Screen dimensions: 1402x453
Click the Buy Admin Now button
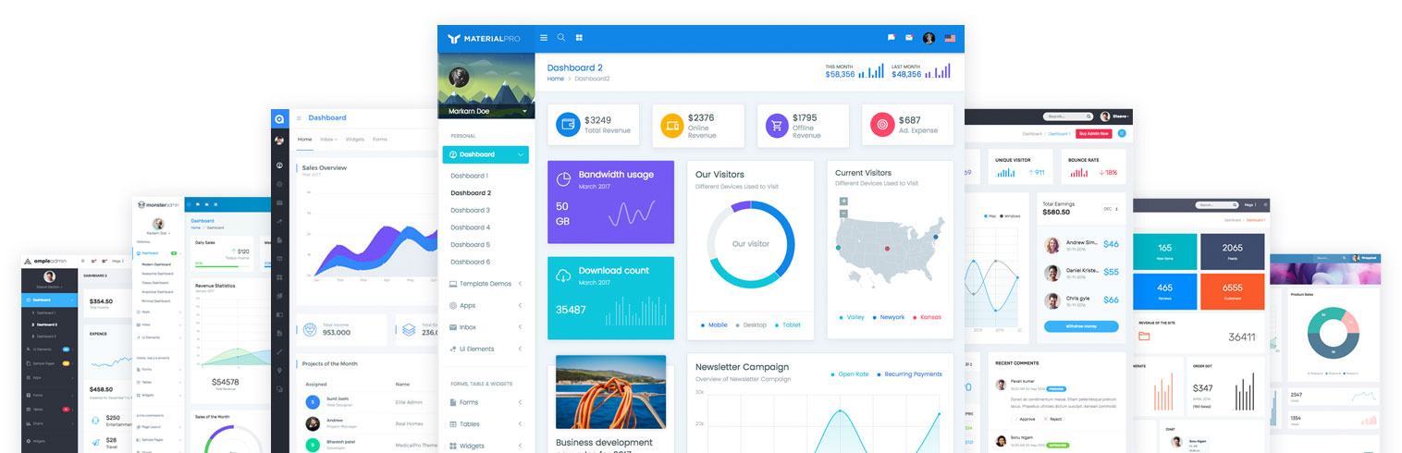[x=1094, y=134]
